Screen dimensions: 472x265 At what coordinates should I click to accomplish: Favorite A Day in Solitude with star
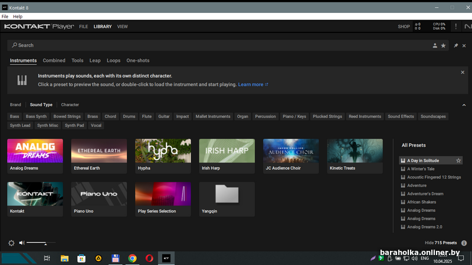coord(458,161)
